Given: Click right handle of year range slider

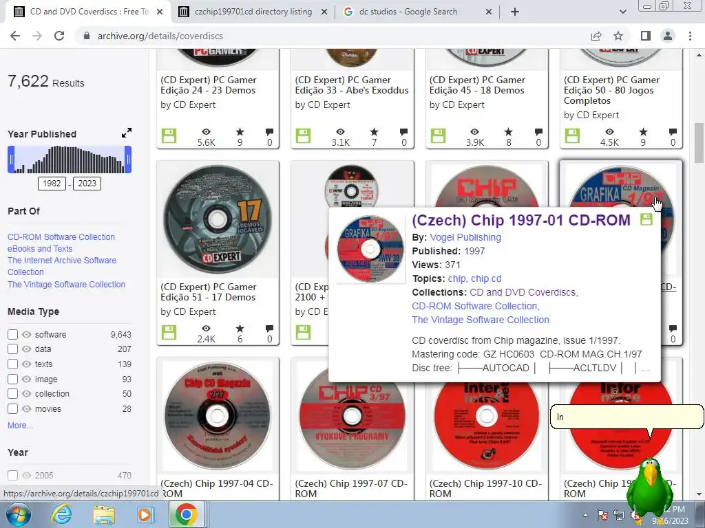Looking at the screenshot, I should pyautogui.click(x=128, y=159).
